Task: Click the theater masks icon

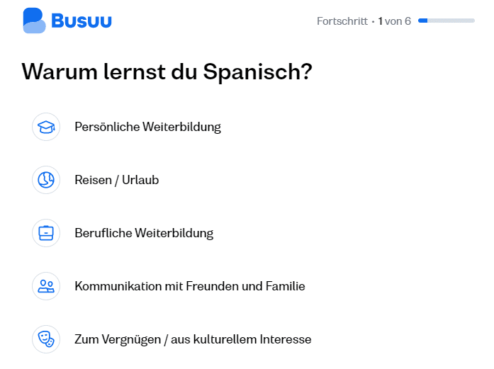Action: pyautogui.click(x=46, y=339)
